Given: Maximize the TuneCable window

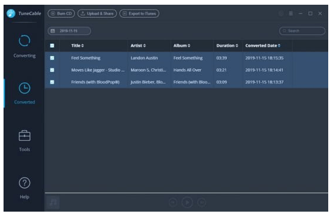Looking at the screenshot, I should click(x=310, y=14).
